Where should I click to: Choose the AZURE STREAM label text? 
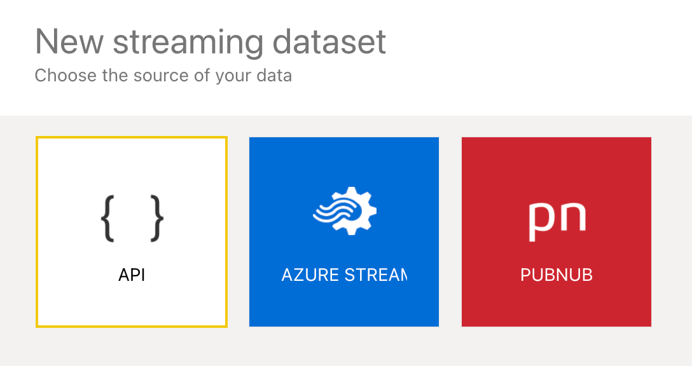point(344,275)
